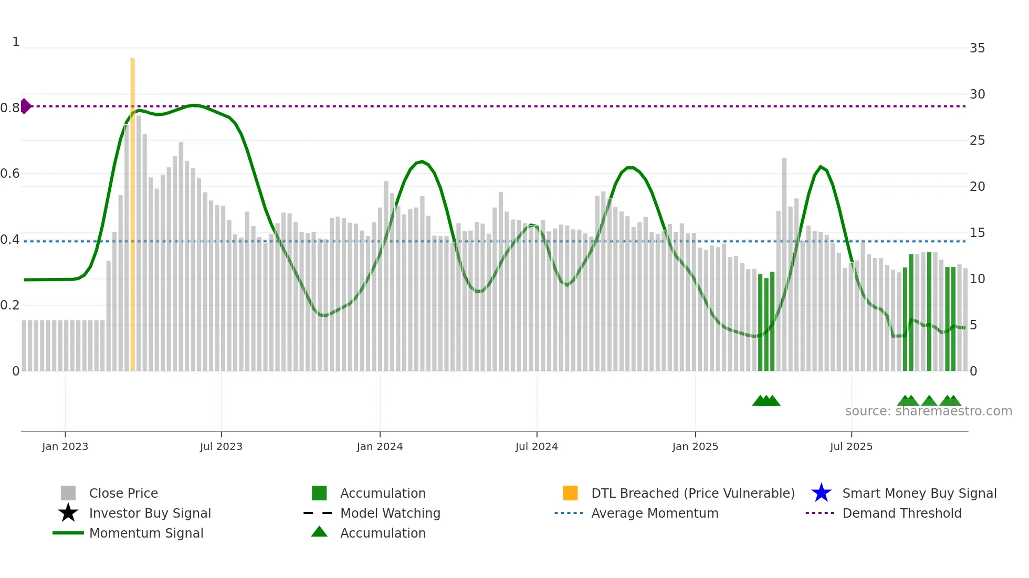Click the Jan 2025 x-axis label
1029x578 pixels.
tap(695, 446)
